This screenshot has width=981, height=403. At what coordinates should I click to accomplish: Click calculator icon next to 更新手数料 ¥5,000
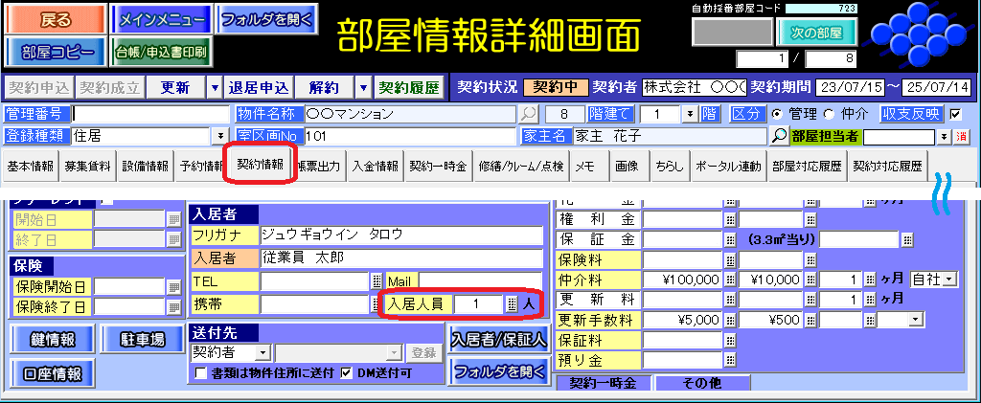(730, 320)
